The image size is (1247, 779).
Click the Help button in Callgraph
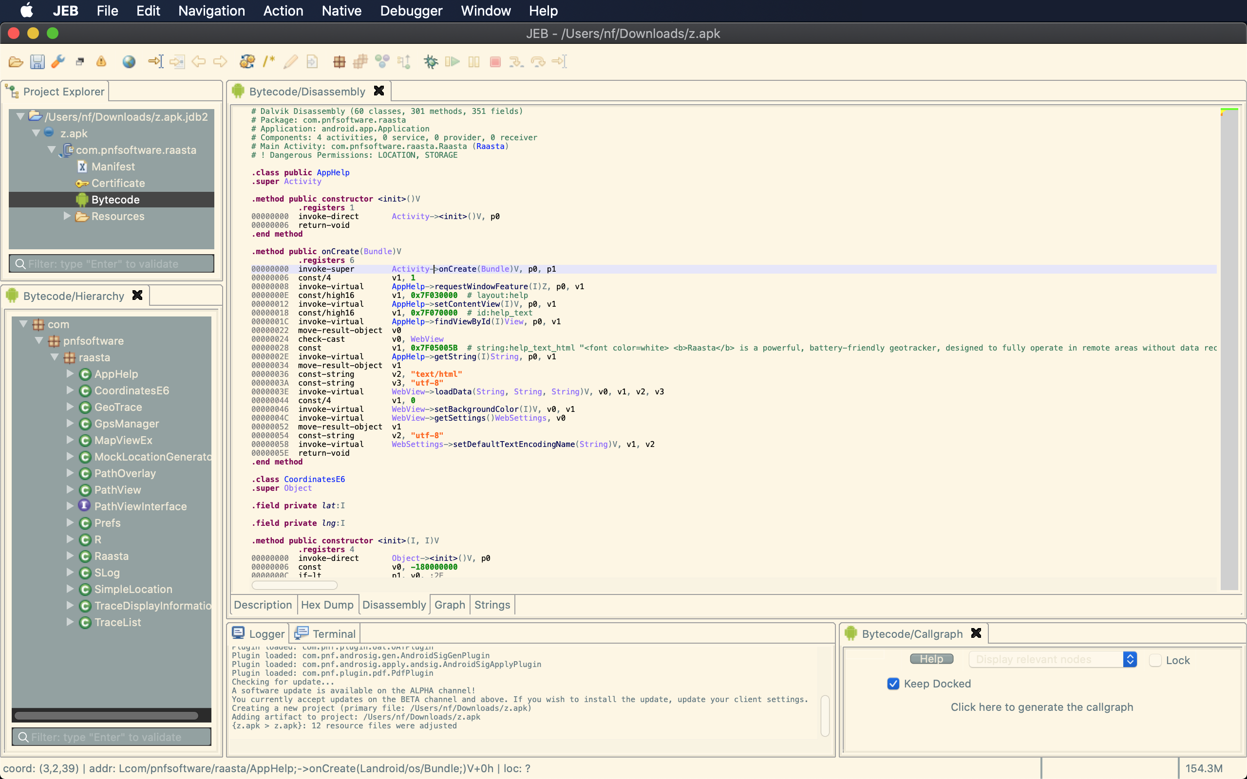[932, 659]
